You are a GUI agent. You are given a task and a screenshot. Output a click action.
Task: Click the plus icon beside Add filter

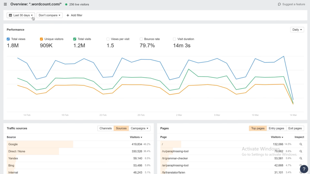(x=68, y=15)
